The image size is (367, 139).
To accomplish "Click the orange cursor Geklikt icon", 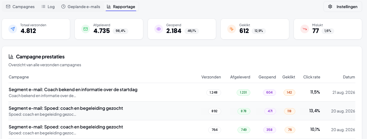I will (232, 29).
